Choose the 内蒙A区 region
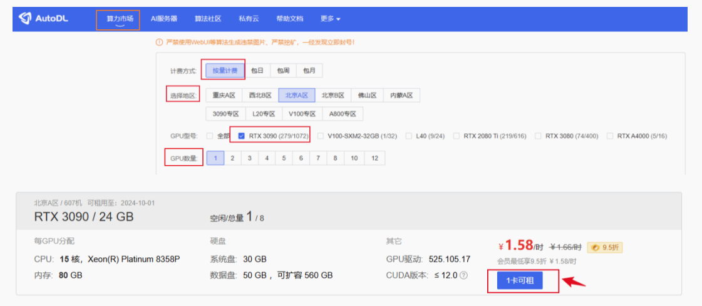Viewport: 702px width, 306px height. tap(401, 95)
